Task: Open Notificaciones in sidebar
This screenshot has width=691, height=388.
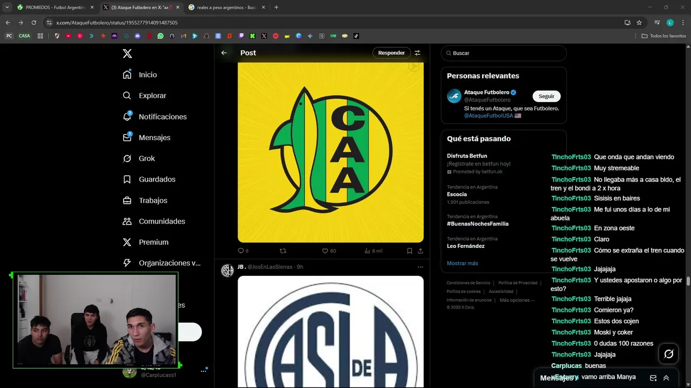Action: 154,116
